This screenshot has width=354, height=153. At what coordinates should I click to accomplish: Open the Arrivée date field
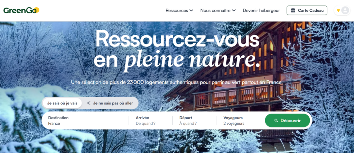click(x=151, y=121)
